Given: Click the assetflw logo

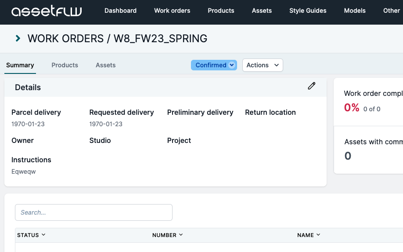Looking at the screenshot, I should pos(47,11).
